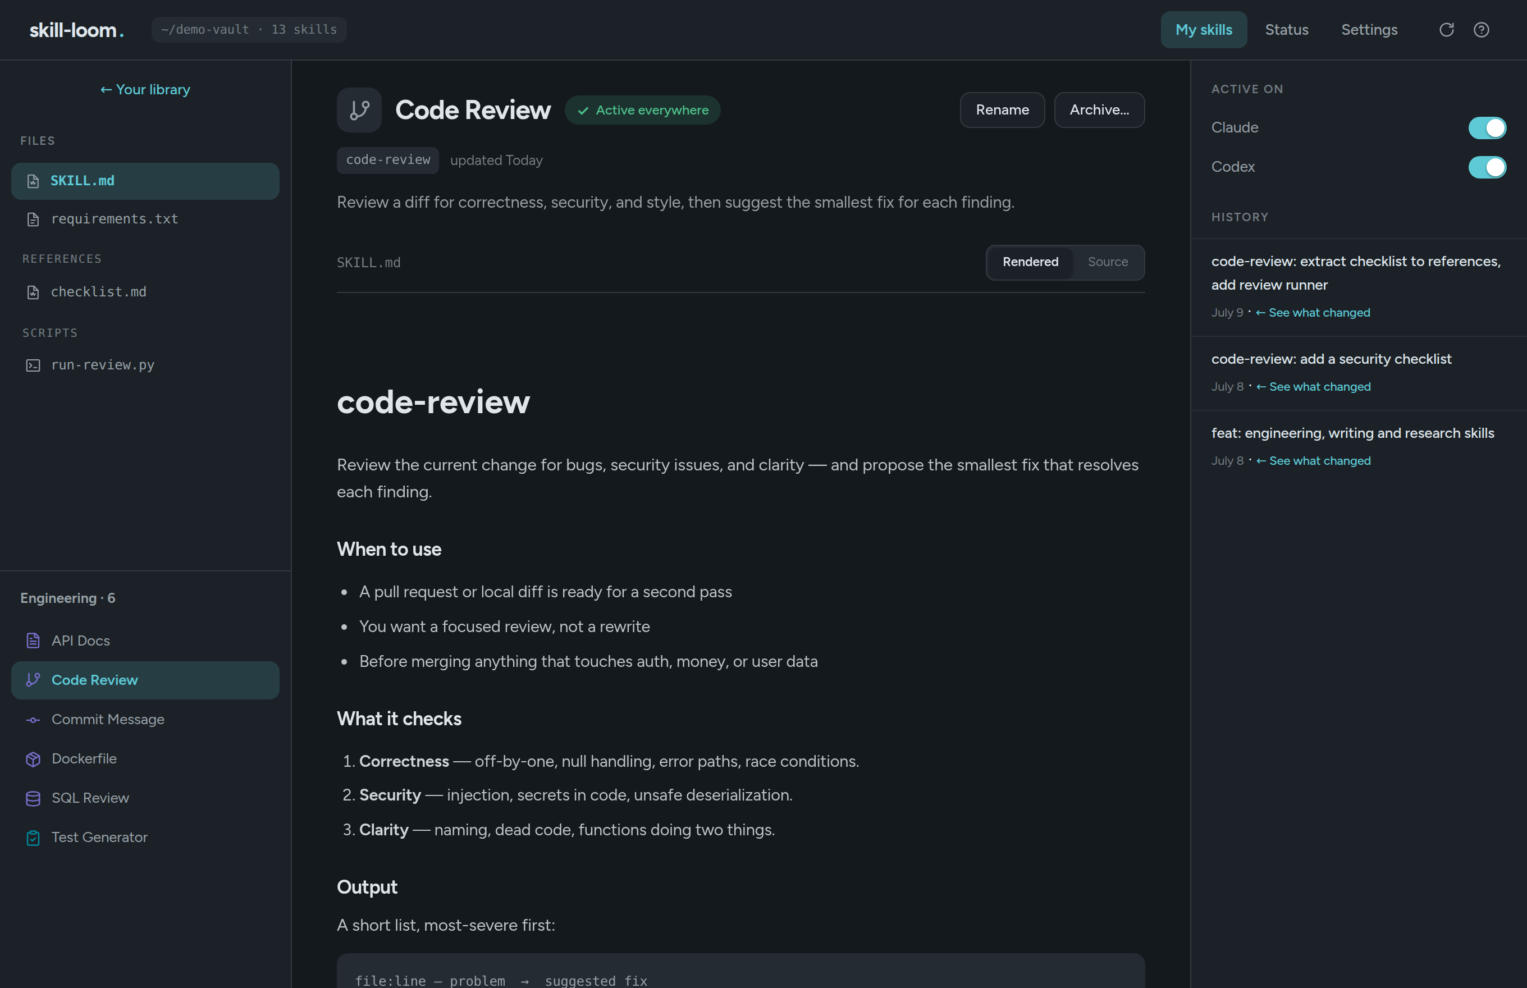Disable the Claude toggle
The width and height of the screenshot is (1527, 988).
(x=1487, y=127)
